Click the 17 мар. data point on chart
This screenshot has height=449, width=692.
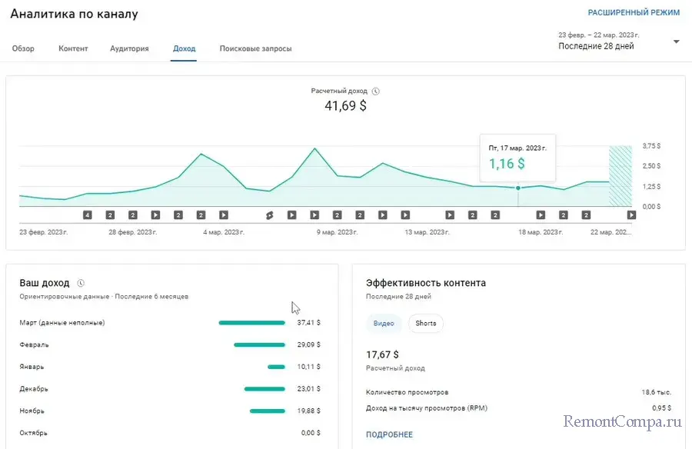tap(517, 188)
